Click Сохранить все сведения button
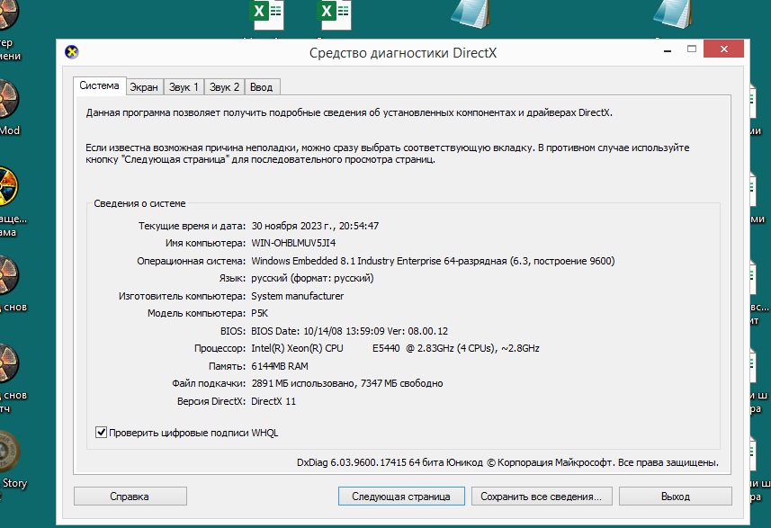The image size is (771, 528). 542,496
